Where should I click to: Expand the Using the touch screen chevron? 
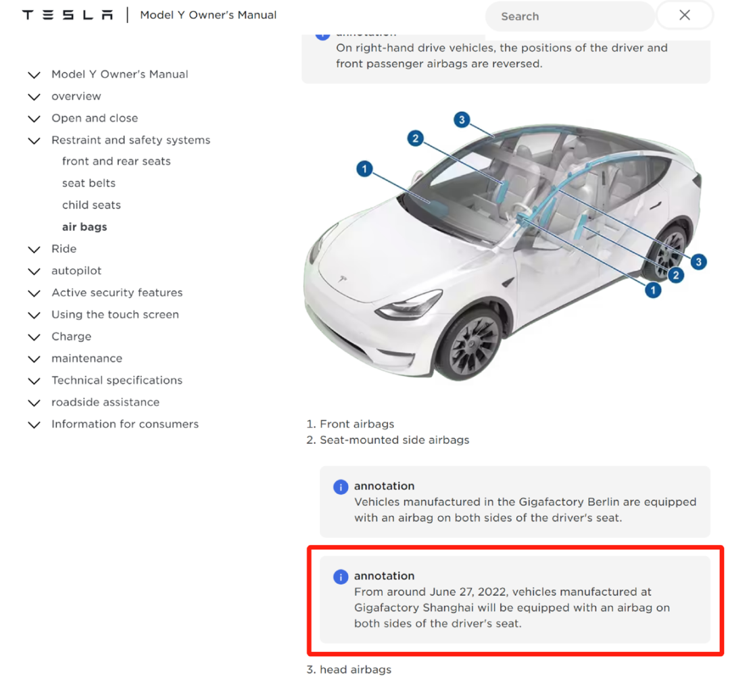click(x=34, y=315)
